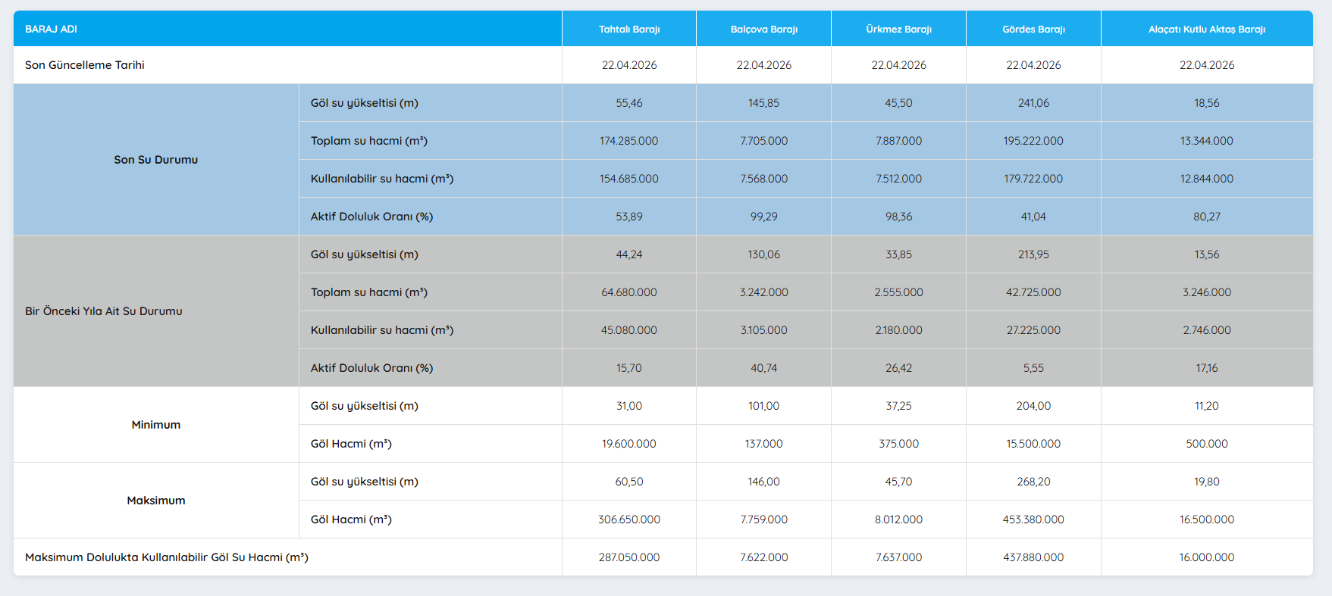Click the Maksimum Dolulukta Kullanılabilir Göl Su Hacmi label
This screenshot has width=1332, height=596.
[167, 557]
